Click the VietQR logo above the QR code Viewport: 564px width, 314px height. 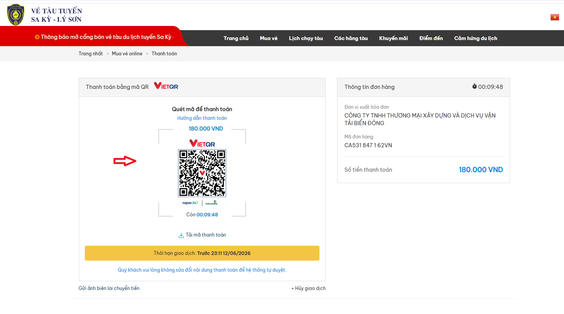coord(202,143)
